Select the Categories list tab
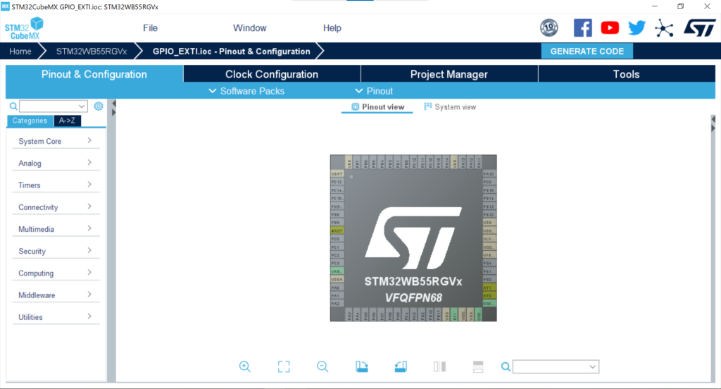This screenshot has height=389, width=721. (30, 121)
